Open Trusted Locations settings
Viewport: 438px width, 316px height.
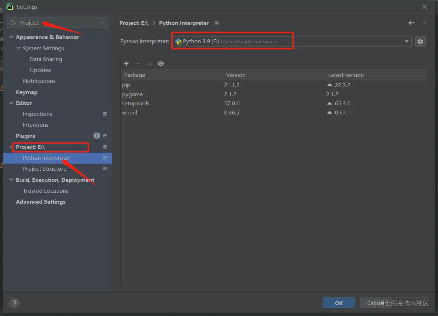[x=46, y=191]
